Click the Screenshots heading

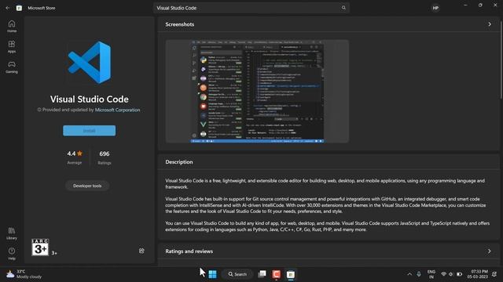180,24
